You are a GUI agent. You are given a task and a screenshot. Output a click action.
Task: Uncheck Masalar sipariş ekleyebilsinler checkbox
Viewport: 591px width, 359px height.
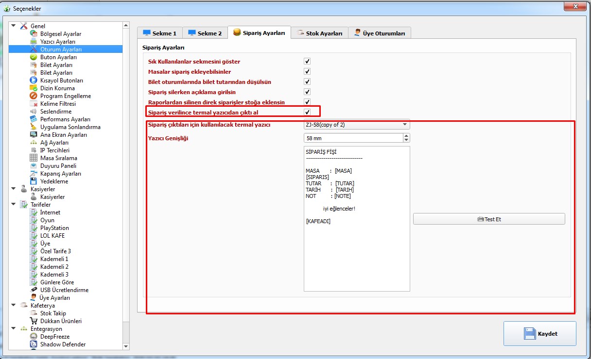pyautogui.click(x=307, y=72)
